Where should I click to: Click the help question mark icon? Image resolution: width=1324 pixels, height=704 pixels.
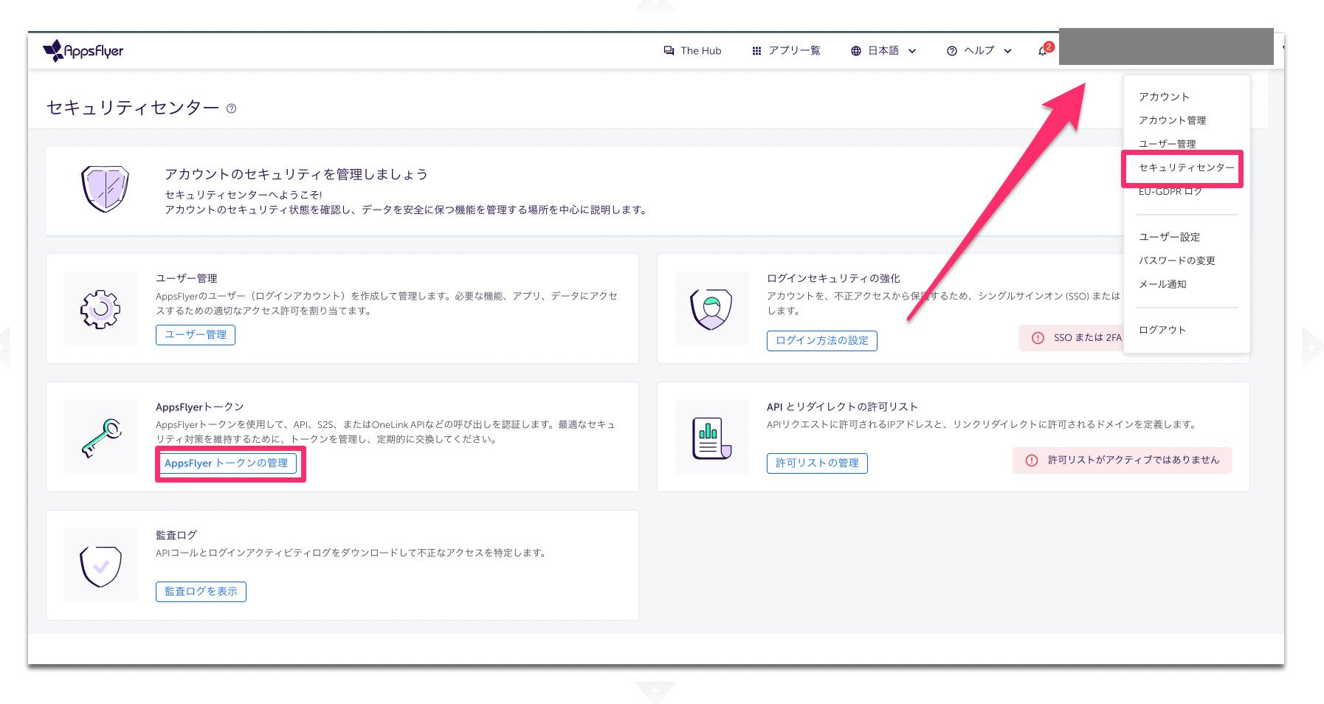pos(952,51)
